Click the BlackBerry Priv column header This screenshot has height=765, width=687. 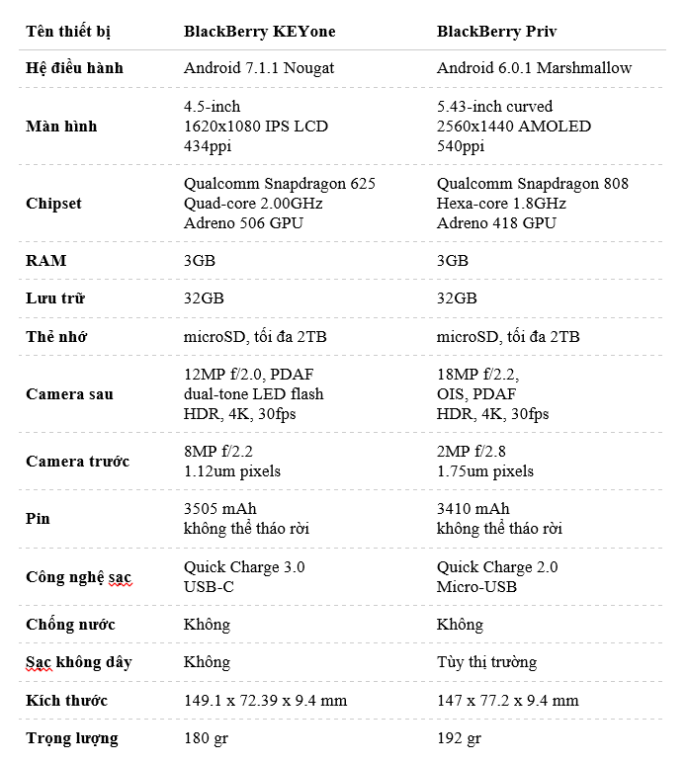[x=496, y=31]
